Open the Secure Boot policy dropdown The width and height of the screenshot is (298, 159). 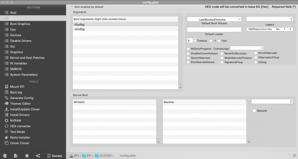272,102
